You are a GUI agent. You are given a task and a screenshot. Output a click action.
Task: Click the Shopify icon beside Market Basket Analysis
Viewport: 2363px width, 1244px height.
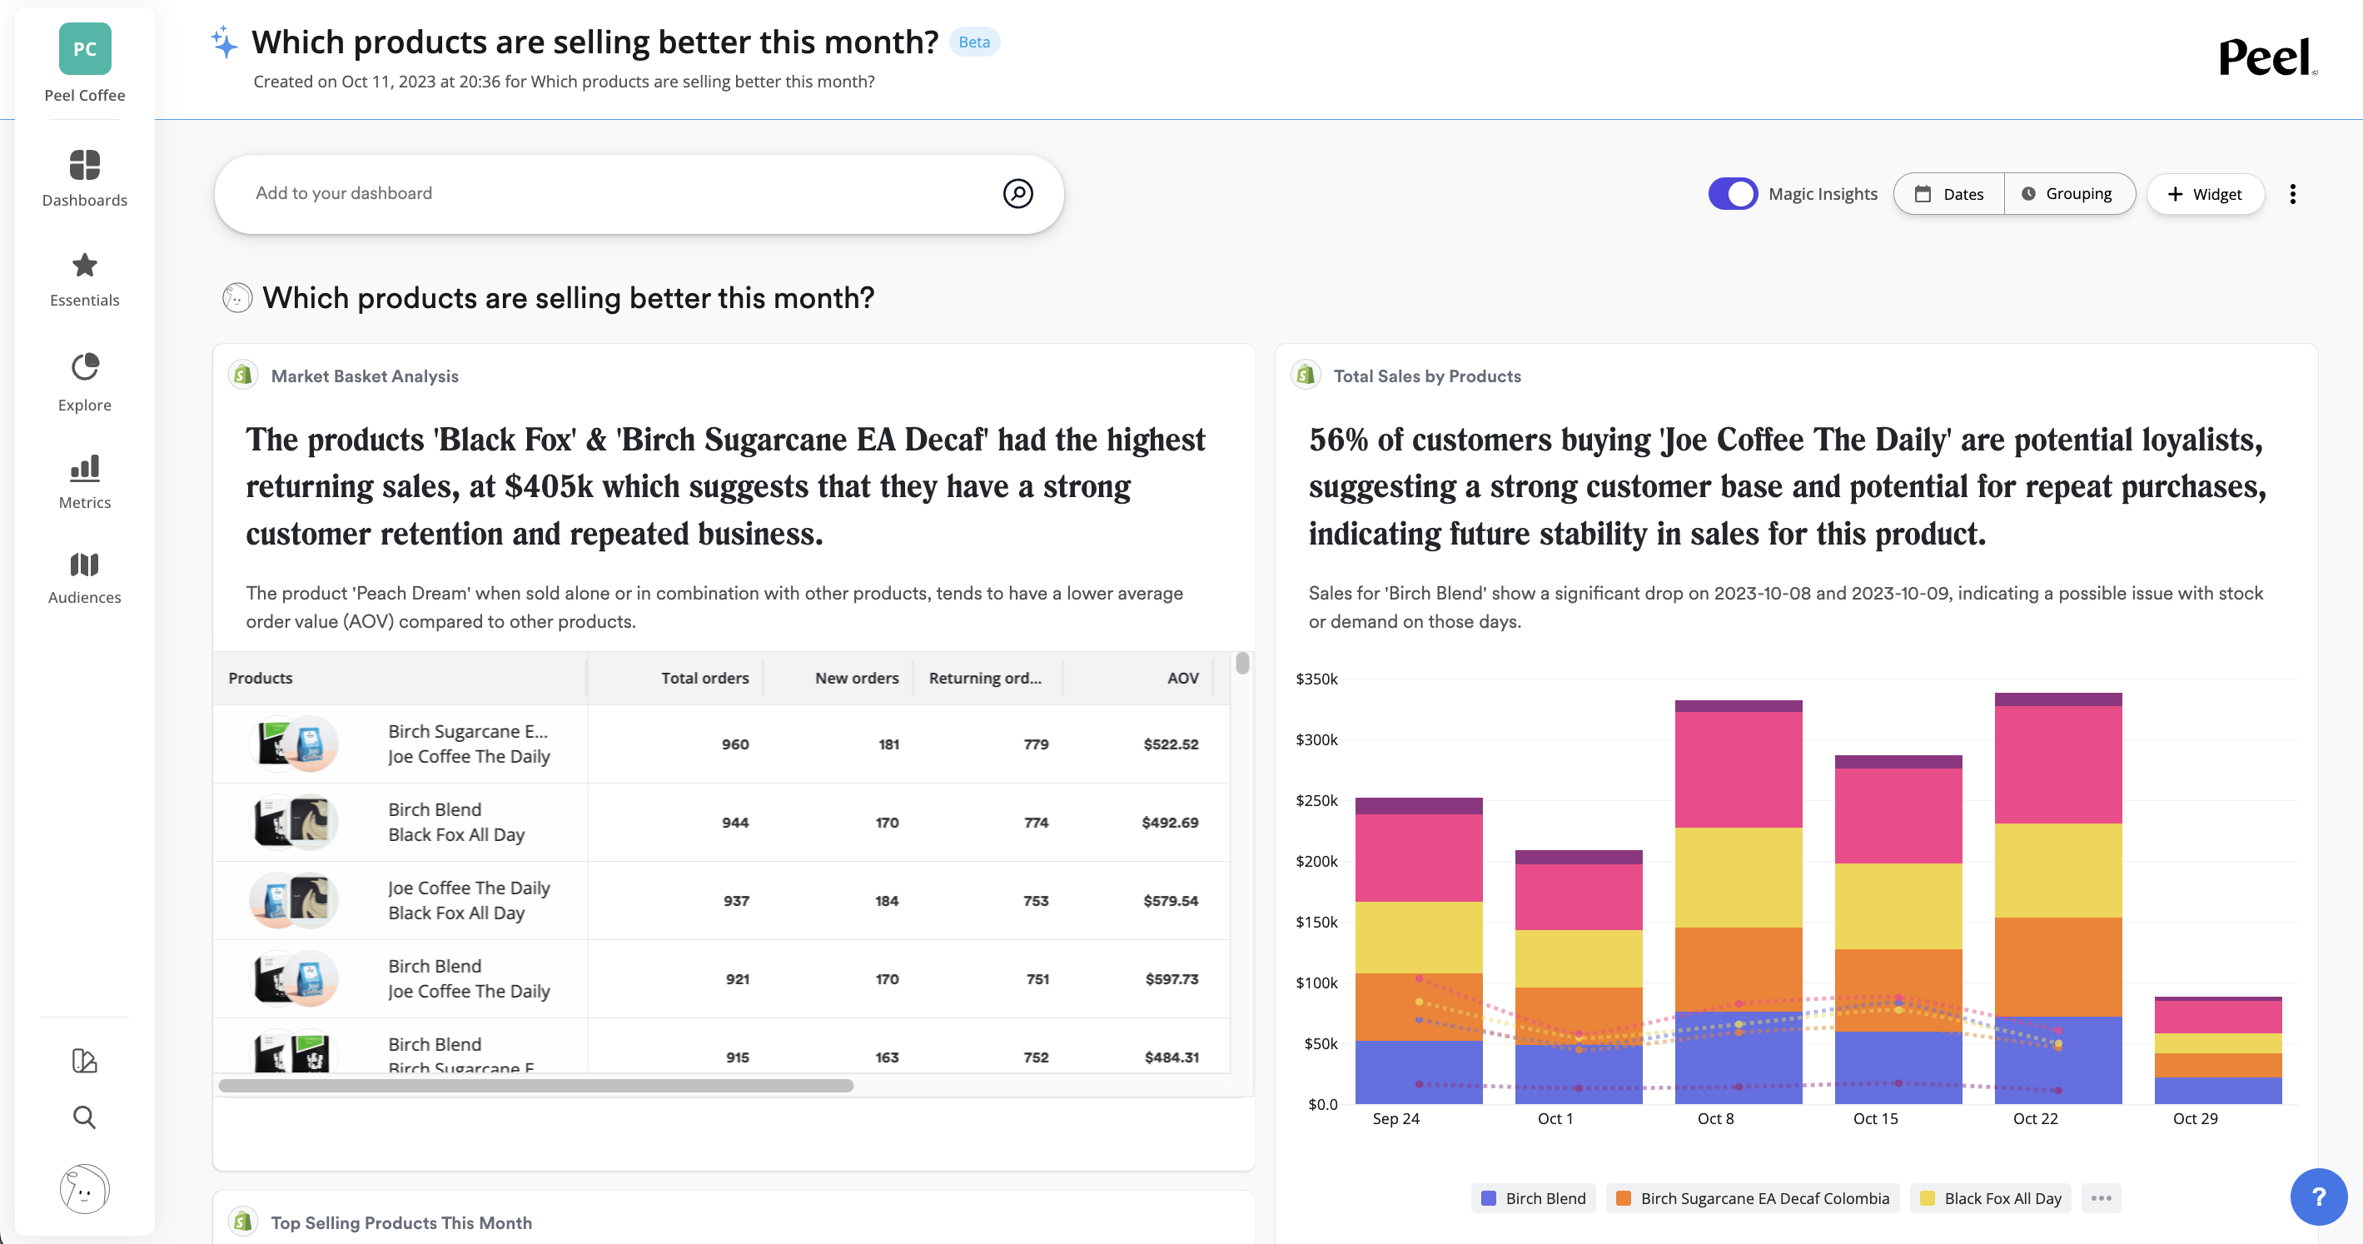[x=243, y=376]
